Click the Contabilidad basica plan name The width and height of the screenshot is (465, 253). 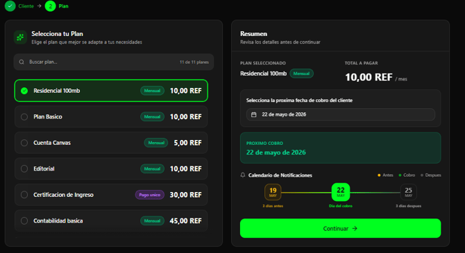(58, 220)
